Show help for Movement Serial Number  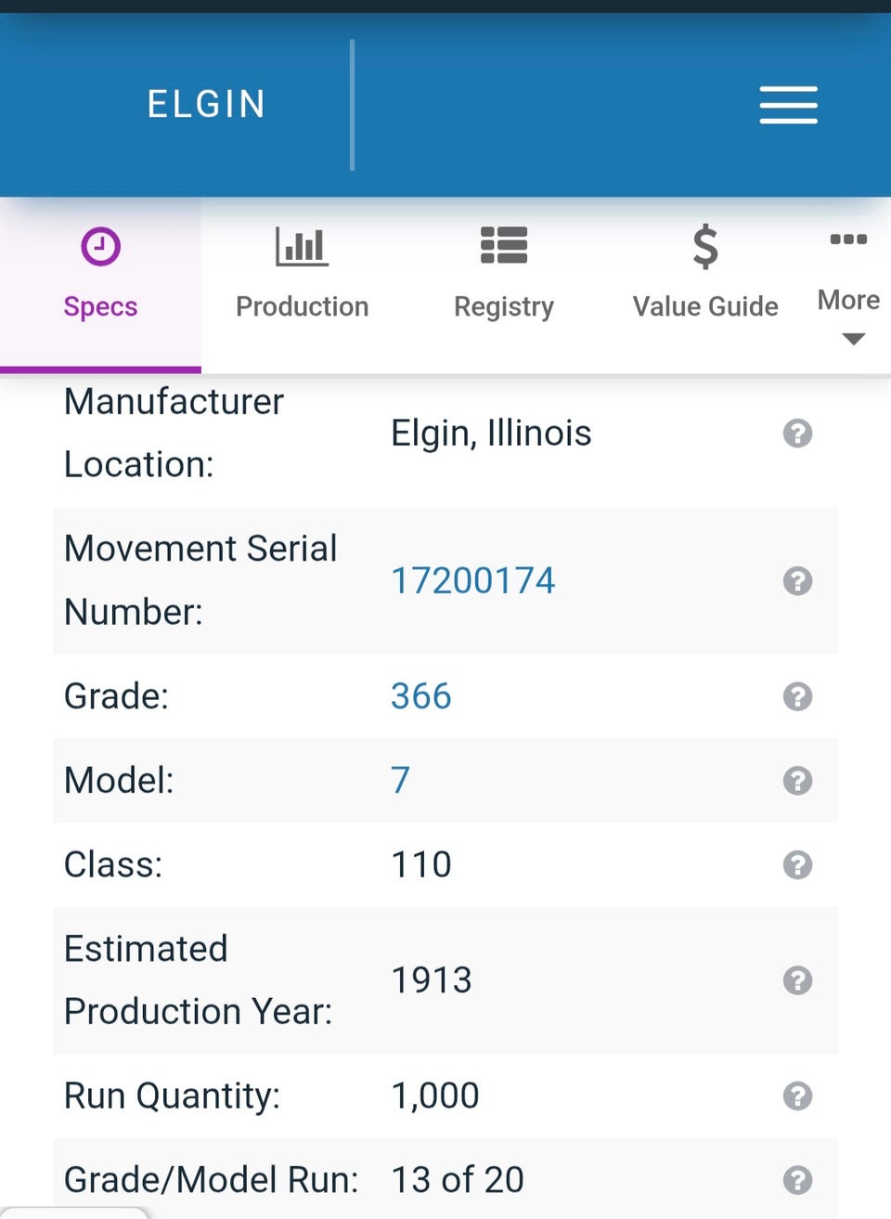(x=797, y=581)
